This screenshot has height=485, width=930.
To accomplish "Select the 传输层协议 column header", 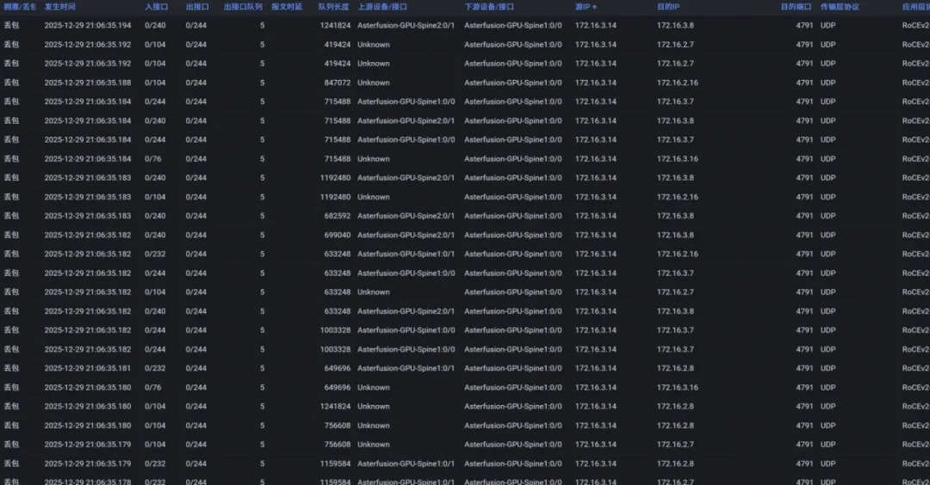I will 840,6.
